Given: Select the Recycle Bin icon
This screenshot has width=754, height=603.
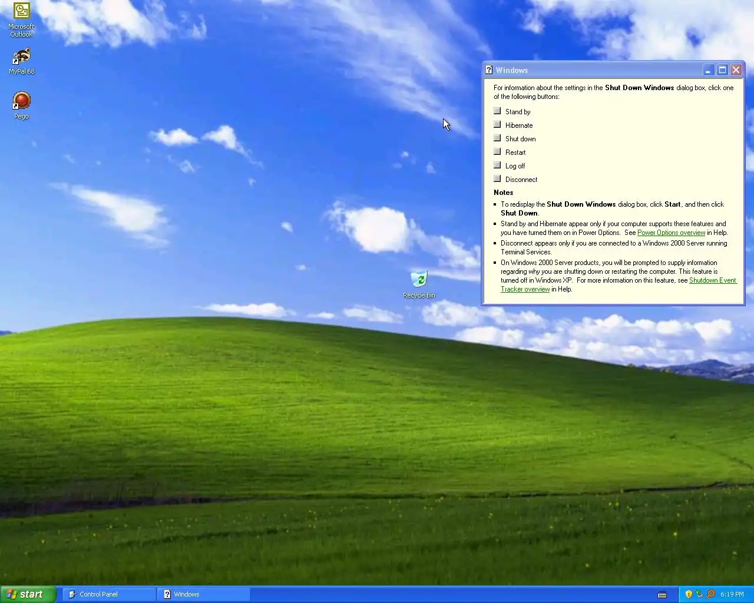Looking at the screenshot, I should coord(419,284).
